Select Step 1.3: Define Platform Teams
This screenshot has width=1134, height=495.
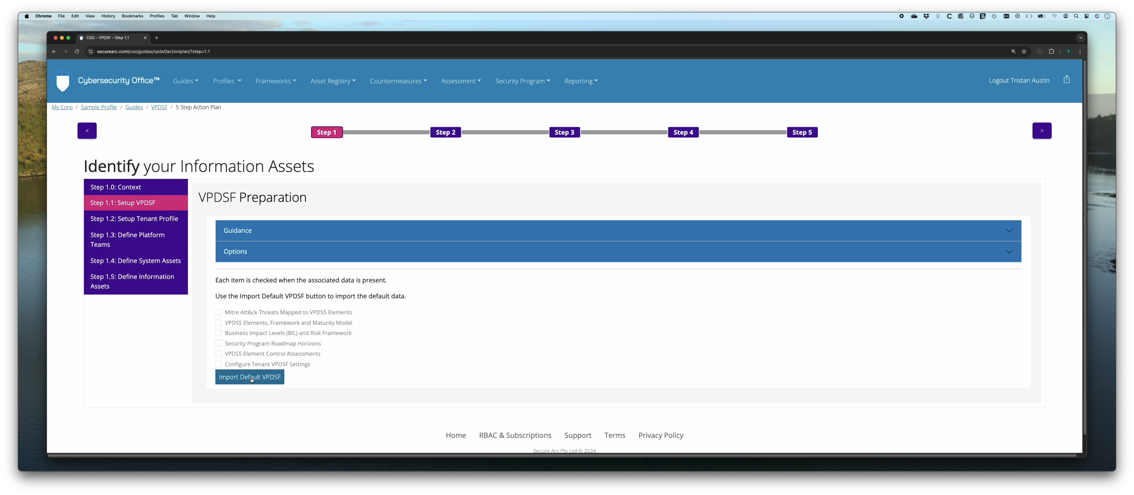pyautogui.click(x=136, y=240)
